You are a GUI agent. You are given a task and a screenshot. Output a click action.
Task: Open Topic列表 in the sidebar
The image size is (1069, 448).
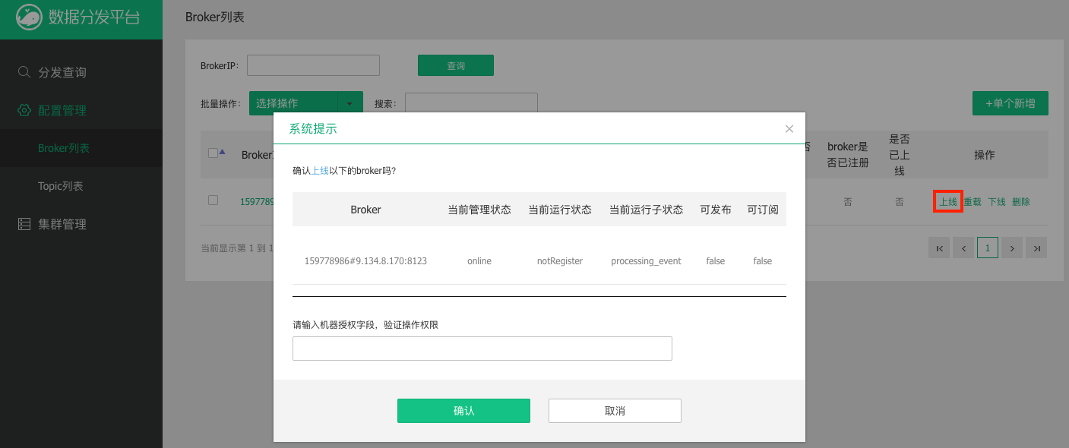[61, 186]
